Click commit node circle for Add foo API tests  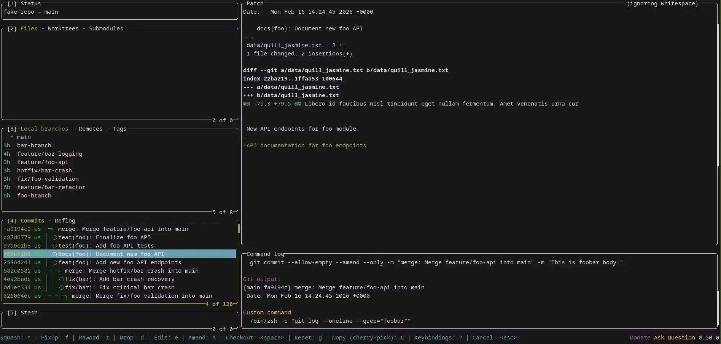click(55, 246)
